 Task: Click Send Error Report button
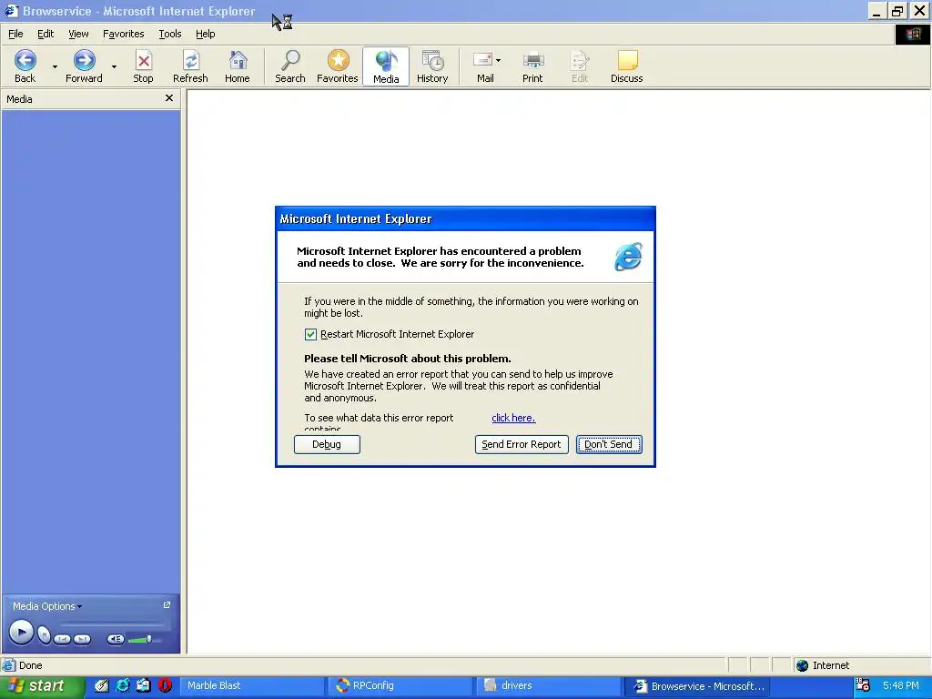522,444
